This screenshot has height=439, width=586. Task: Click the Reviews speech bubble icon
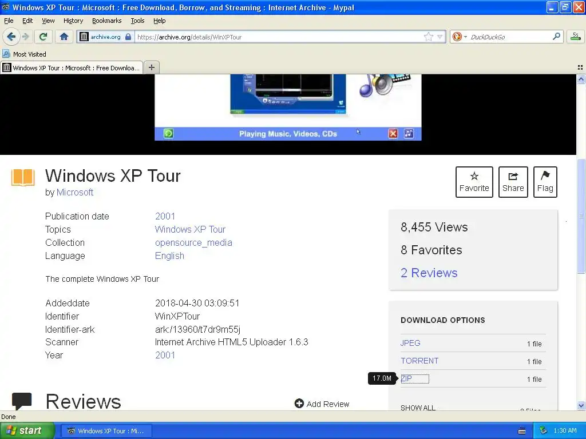22,401
